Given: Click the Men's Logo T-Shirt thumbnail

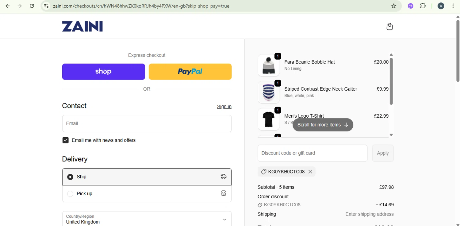Looking at the screenshot, I should (269, 119).
